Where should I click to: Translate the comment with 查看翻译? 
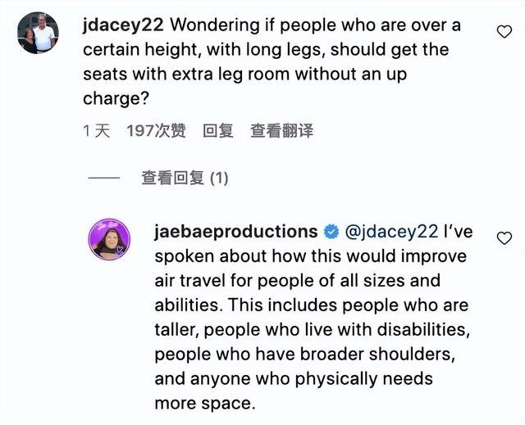pyautogui.click(x=281, y=130)
